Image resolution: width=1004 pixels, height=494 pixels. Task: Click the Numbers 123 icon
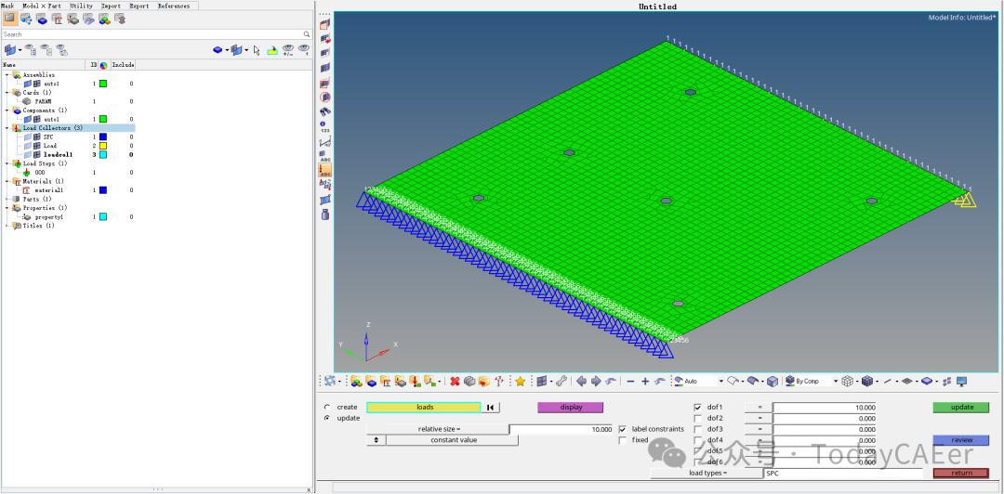(325, 126)
